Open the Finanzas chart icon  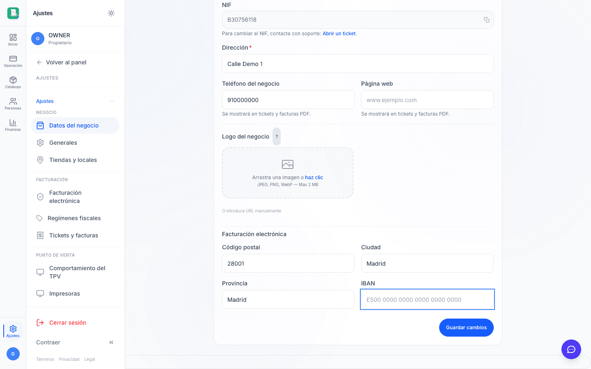[13, 125]
